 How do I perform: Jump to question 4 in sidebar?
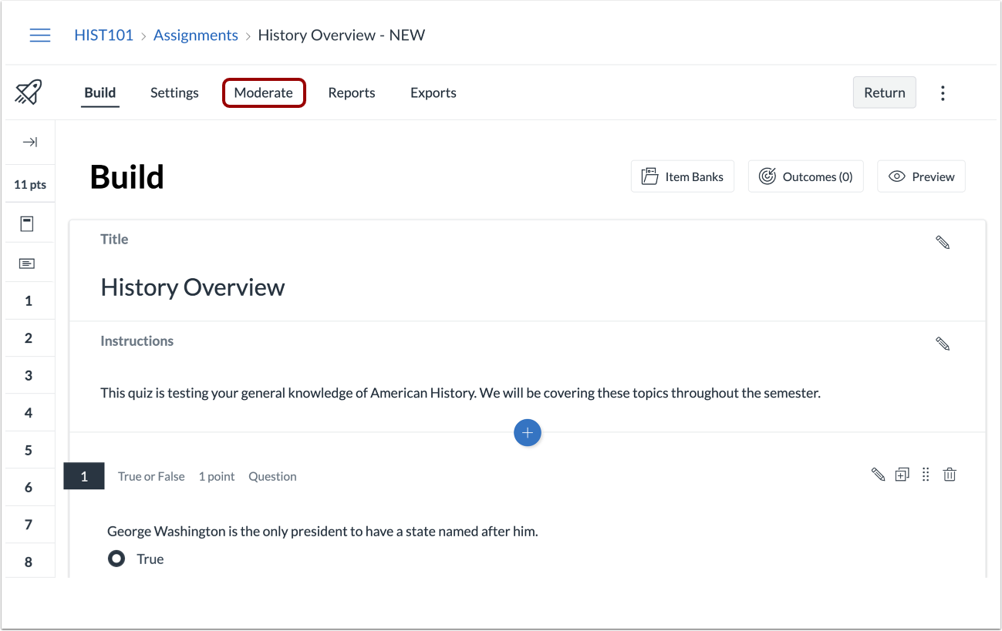coord(29,413)
